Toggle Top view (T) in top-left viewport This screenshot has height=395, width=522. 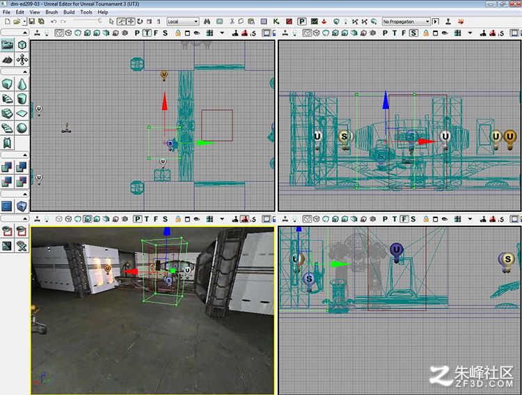pos(147,33)
